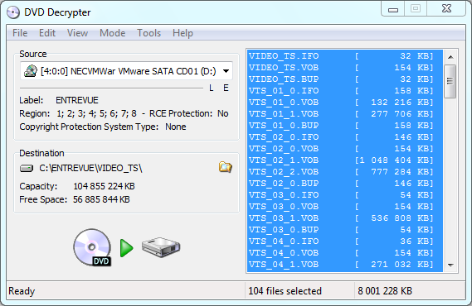The height and width of the screenshot is (306, 472).
Task: Select the VTS_03_0.VOB file row
Action: click(345, 207)
